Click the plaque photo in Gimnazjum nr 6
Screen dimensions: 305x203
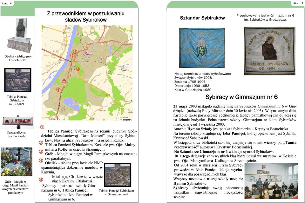118,175
